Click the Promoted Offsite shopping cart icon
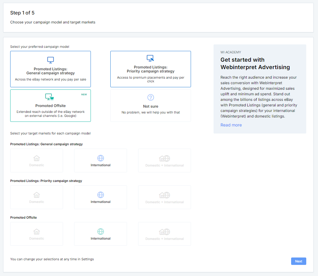The width and height of the screenshot is (318, 276). (x=49, y=97)
